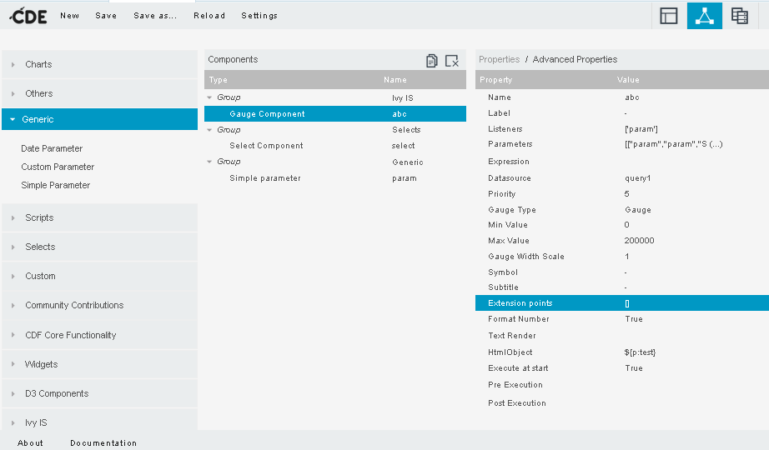Edit the Gauge Width Scale value
This screenshot has height=450, width=769.
click(x=626, y=257)
